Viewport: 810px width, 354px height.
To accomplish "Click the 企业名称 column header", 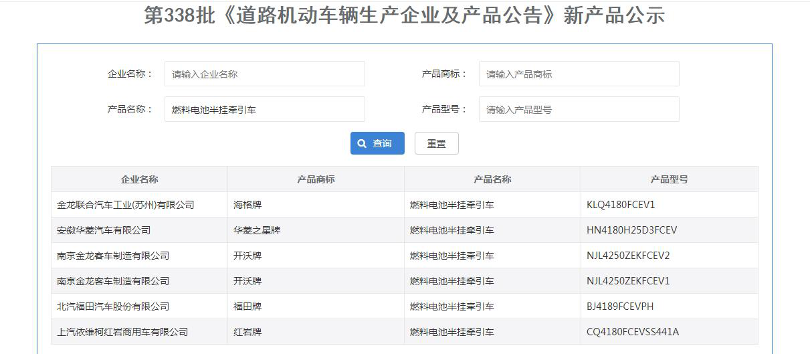I will [139, 179].
